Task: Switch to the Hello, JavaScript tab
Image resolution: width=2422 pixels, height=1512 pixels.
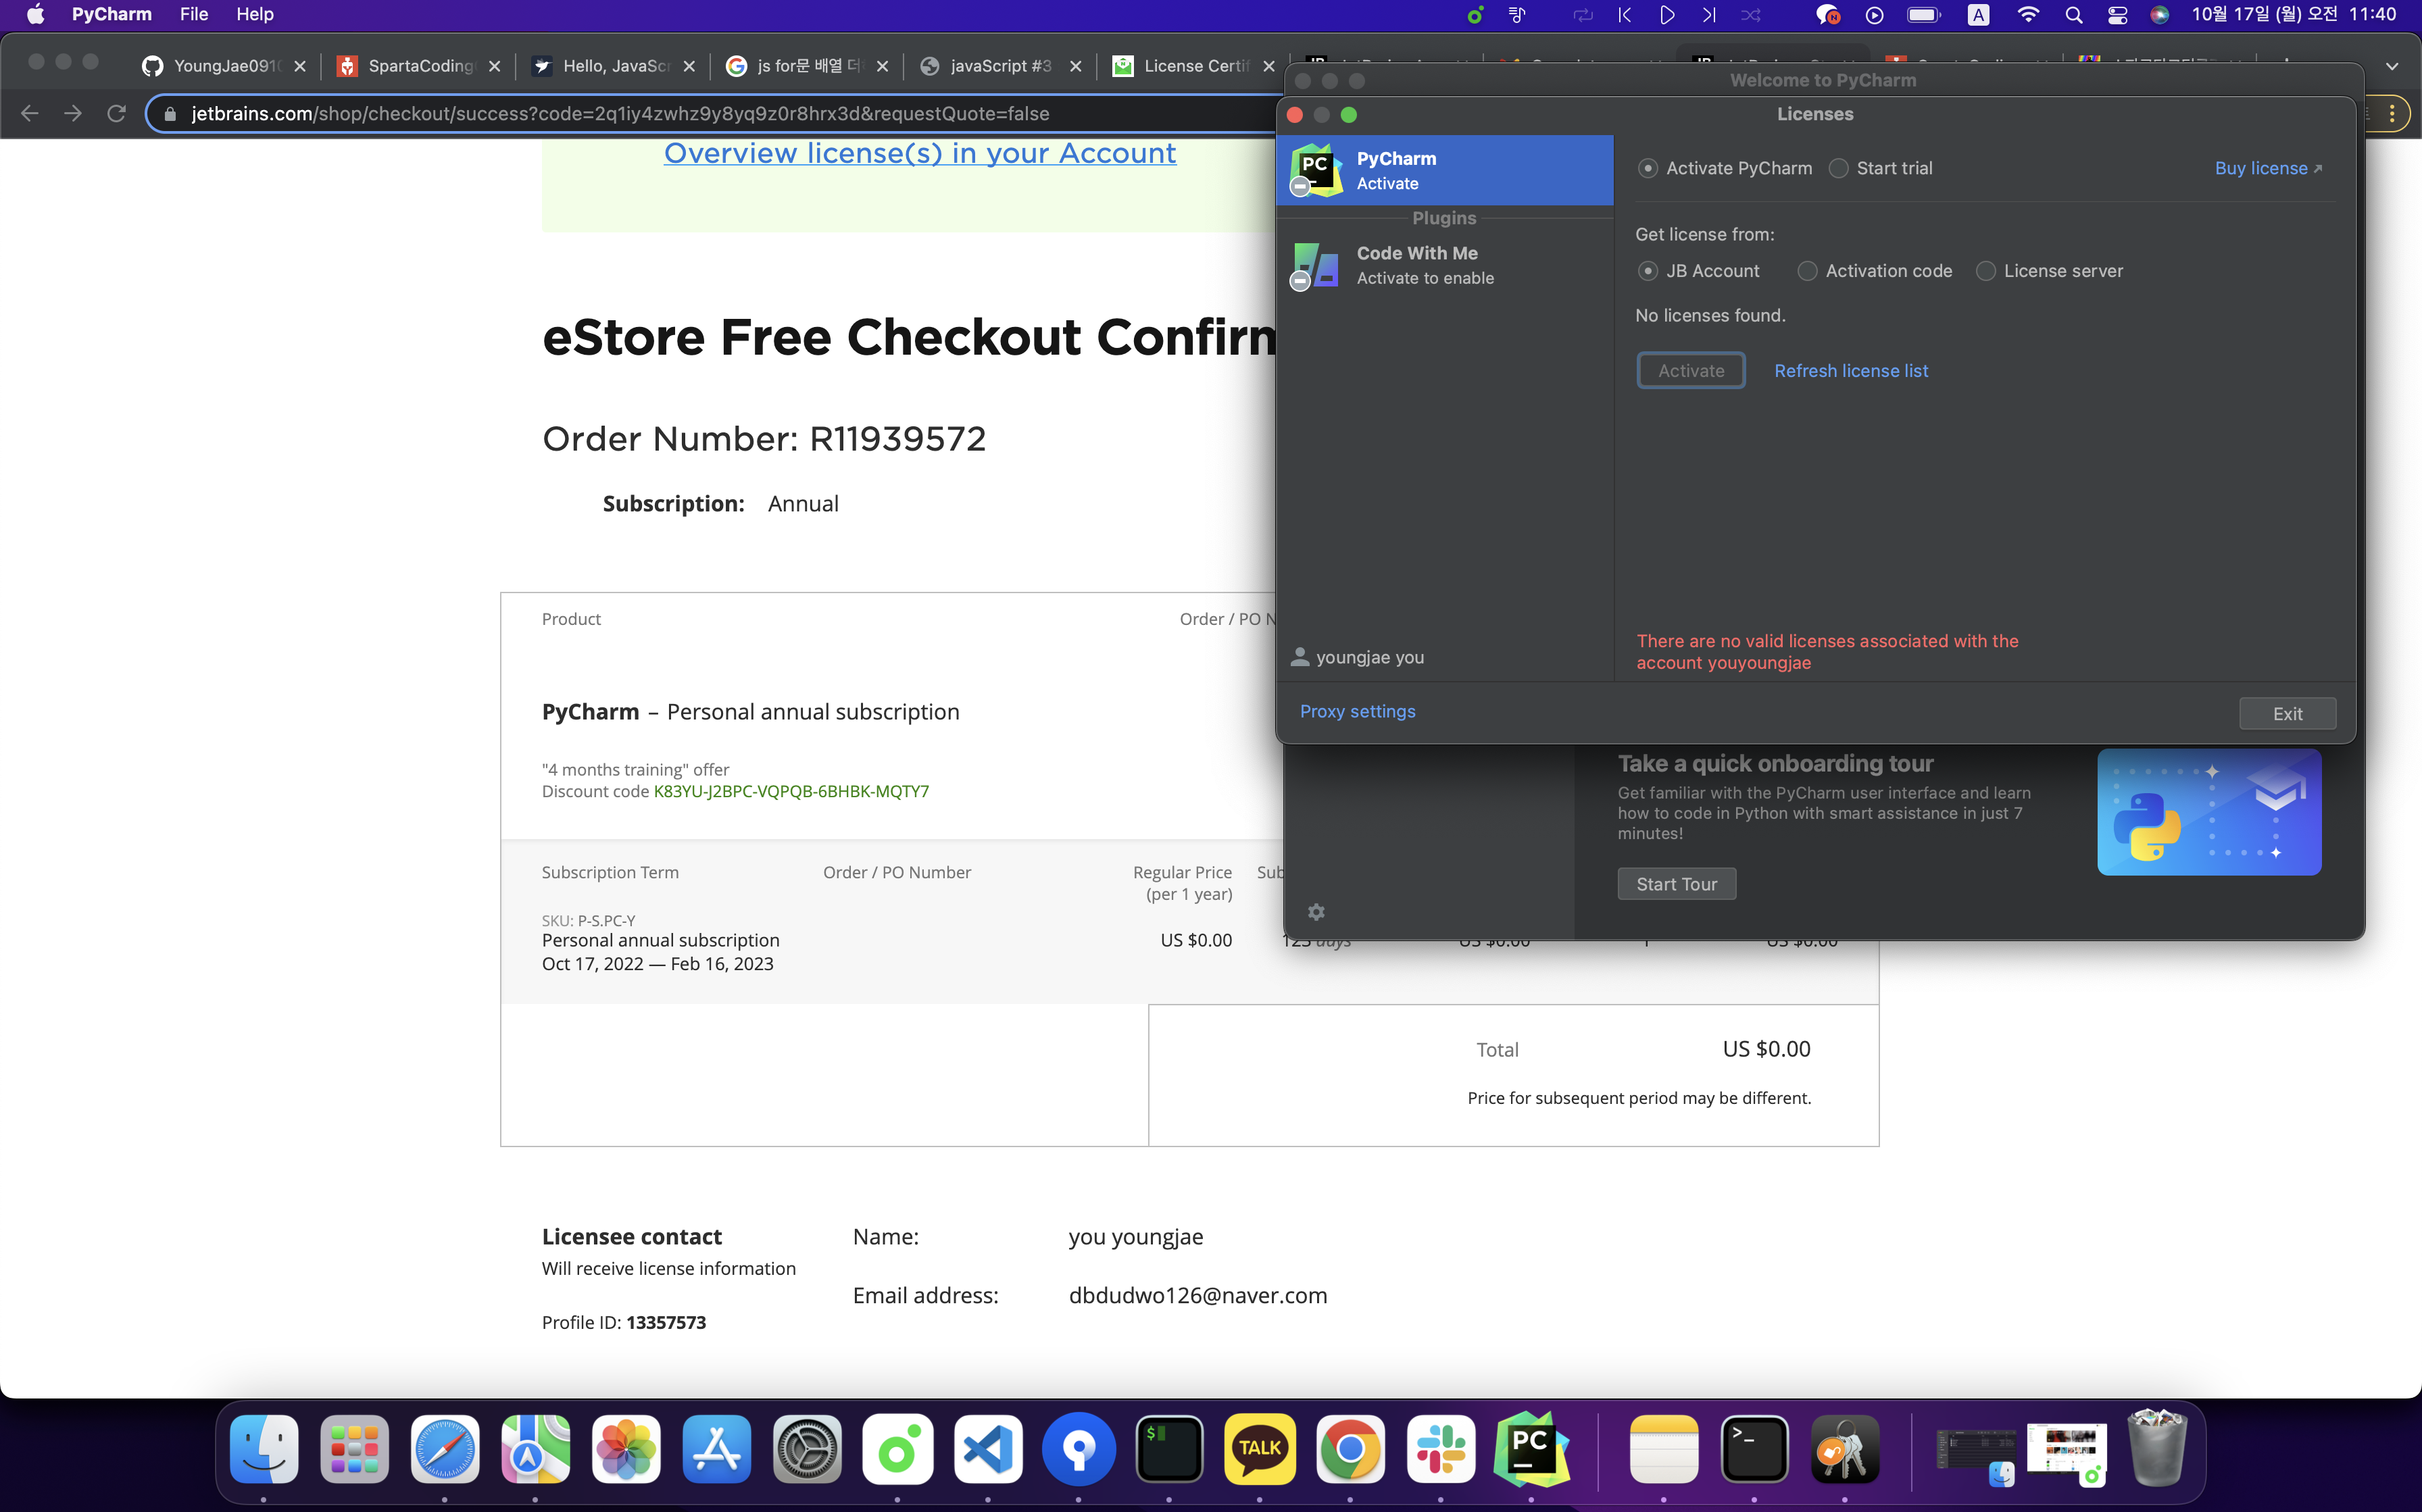Action: point(613,66)
